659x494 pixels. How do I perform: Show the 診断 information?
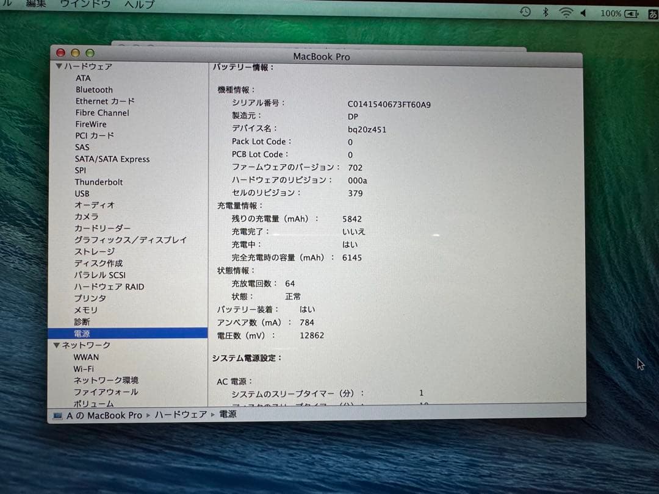click(x=82, y=321)
